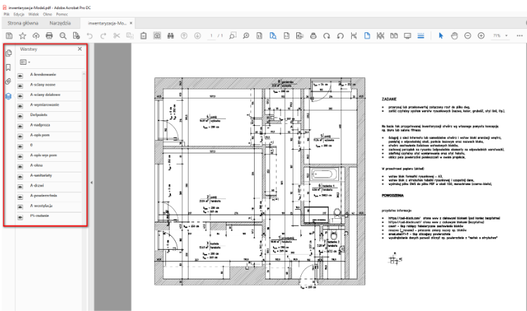
Task: Click the Save file icon in toolbar
Action: pyautogui.click(x=9, y=35)
